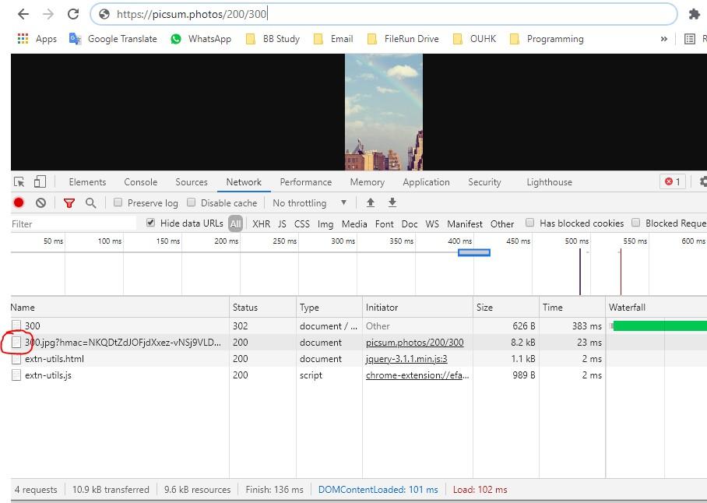Viewport: 707px width, 503px height.
Task: Stop recording network log red button
Action: pos(19,202)
